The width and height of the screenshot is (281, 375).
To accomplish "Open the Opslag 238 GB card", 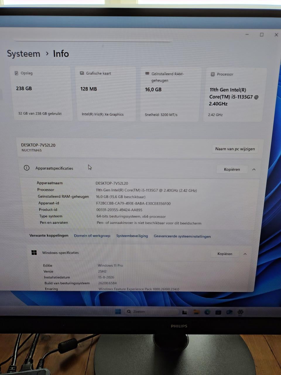I will [43, 93].
